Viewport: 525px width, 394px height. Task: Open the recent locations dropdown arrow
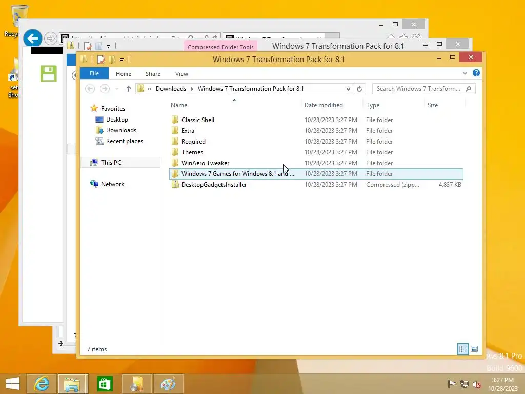pyautogui.click(x=117, y=89)
